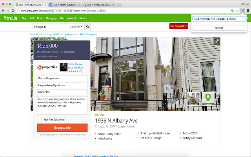Click the blue swirl extension icon
251x157 pixels.
pos(233,11)
